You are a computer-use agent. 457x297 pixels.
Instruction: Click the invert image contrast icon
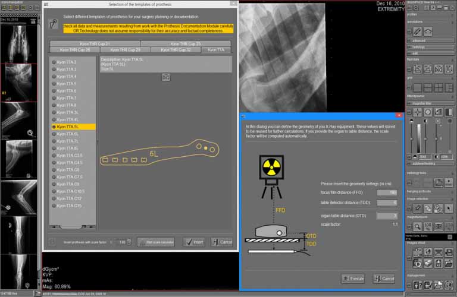point(449,112)
